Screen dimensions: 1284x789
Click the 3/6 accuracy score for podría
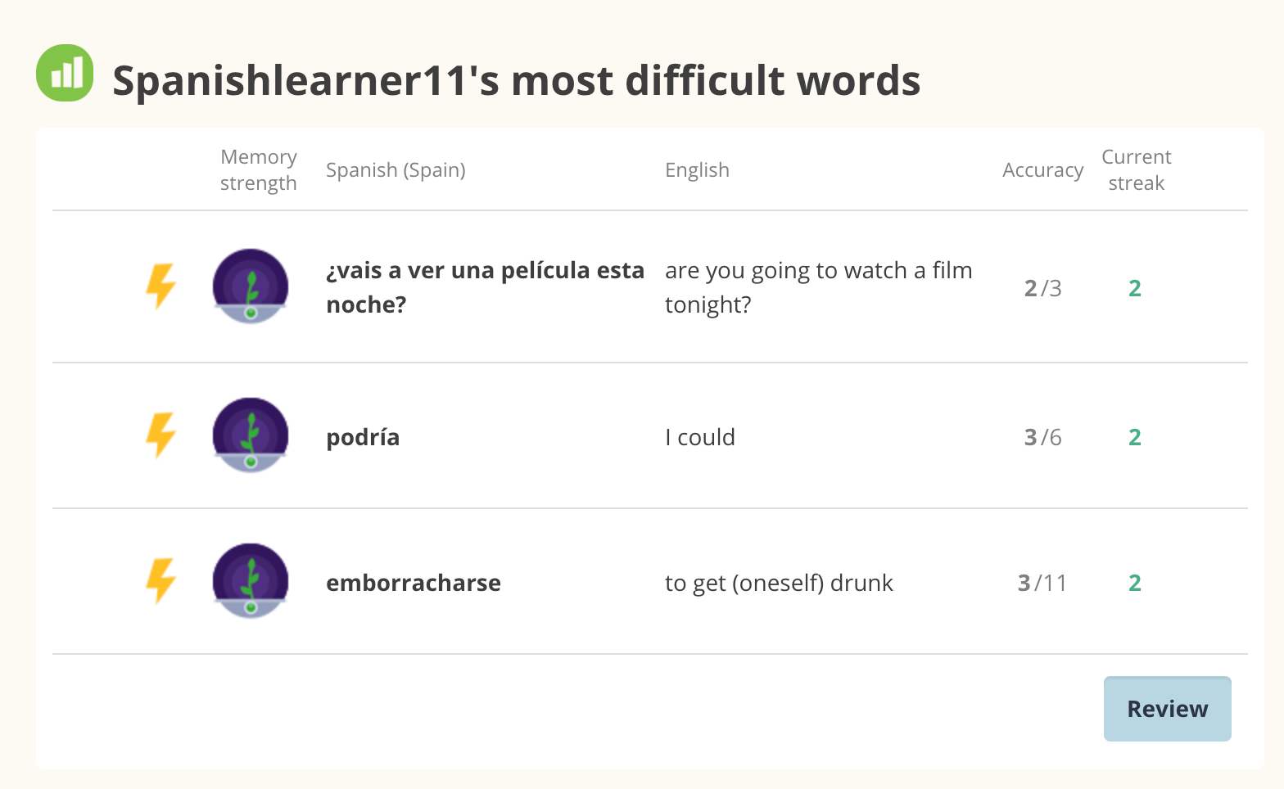[1042, 437]
